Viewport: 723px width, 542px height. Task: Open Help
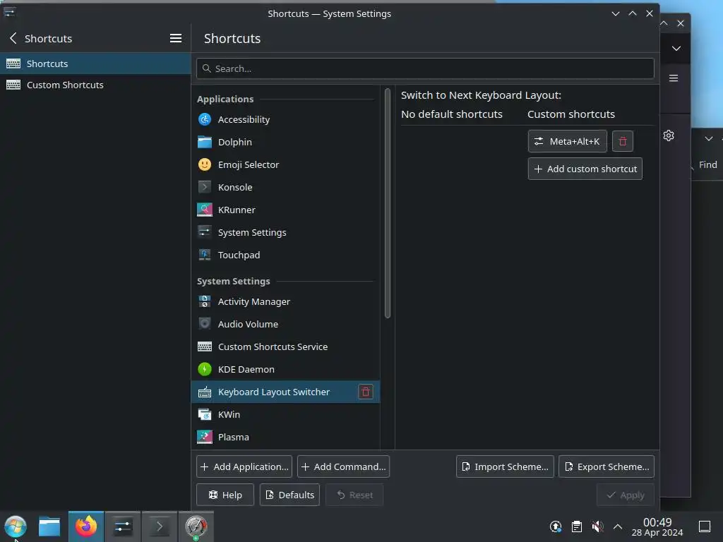[x=225, y=495]
